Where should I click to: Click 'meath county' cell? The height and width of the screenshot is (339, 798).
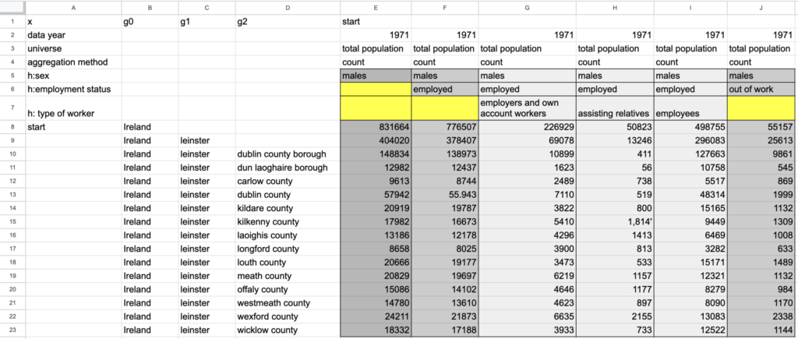(x=288, y=277)
